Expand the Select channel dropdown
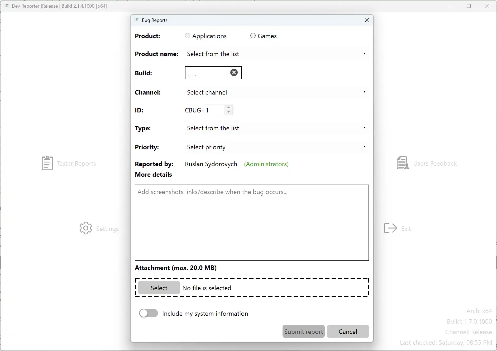 coord(276,92)
